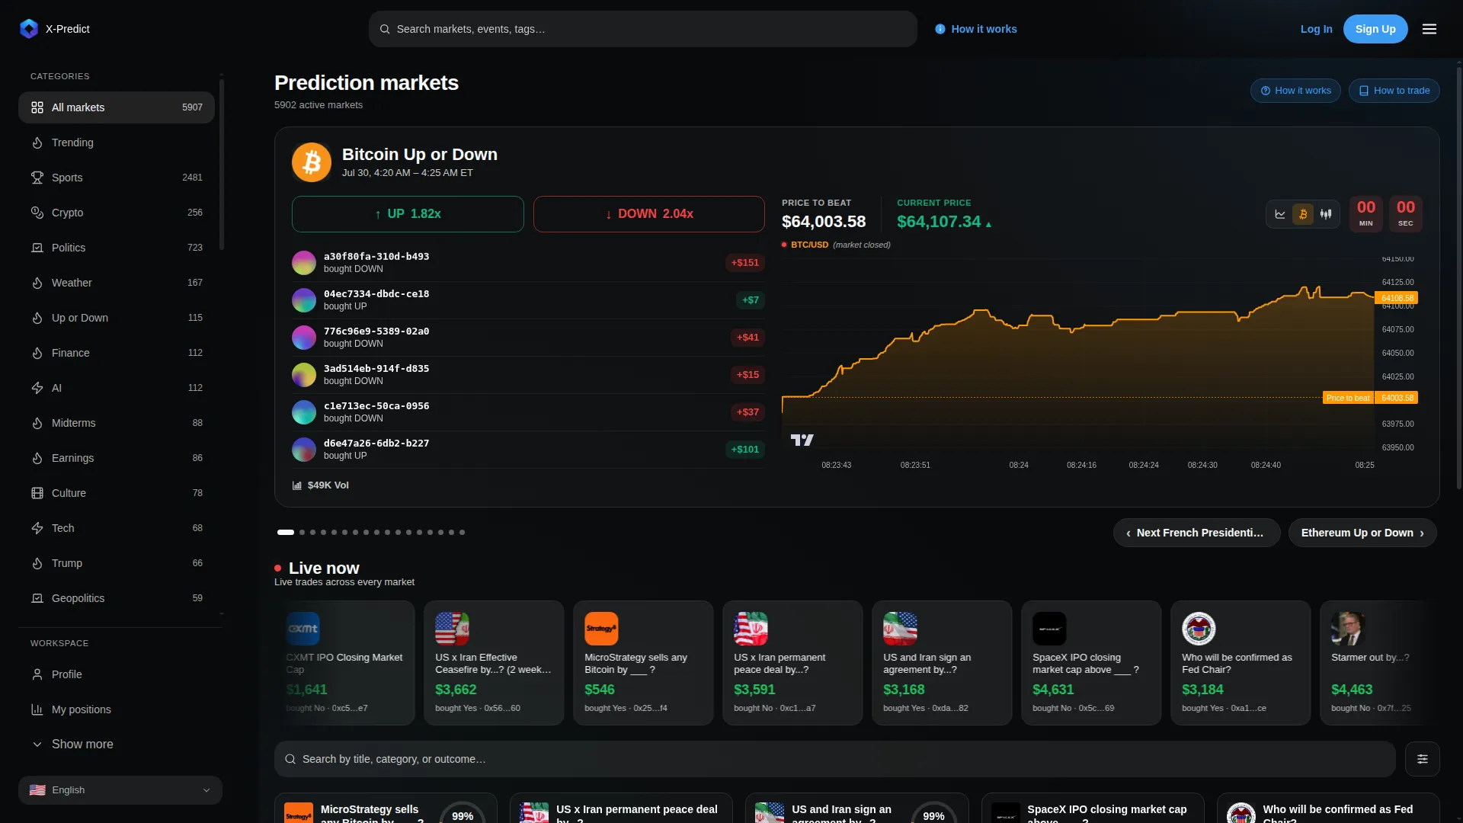Open the hamburger menu icon
The width and height of the screenshot is (1463, 823).
coord(1429,29)
